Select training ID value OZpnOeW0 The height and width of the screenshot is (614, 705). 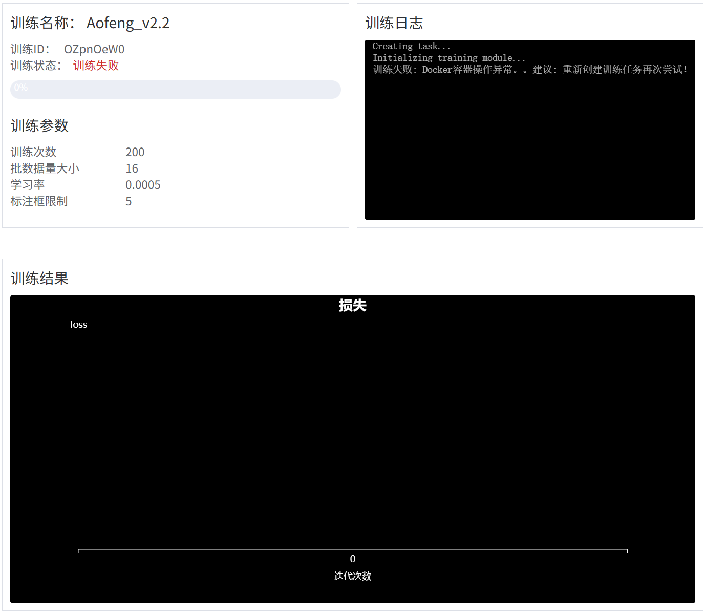tap(94, 49)
